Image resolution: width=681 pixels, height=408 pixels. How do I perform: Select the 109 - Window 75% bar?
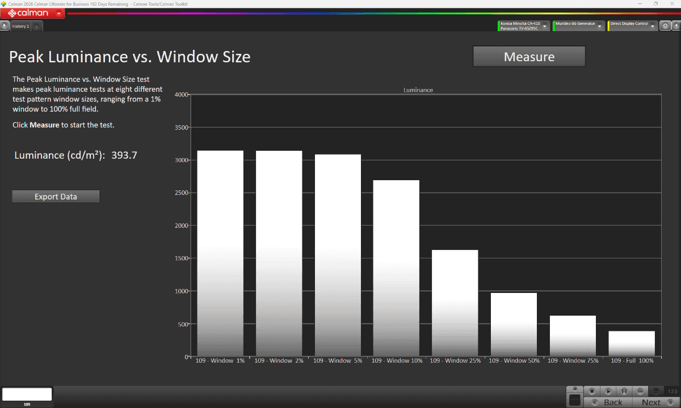tap(573, 336)
